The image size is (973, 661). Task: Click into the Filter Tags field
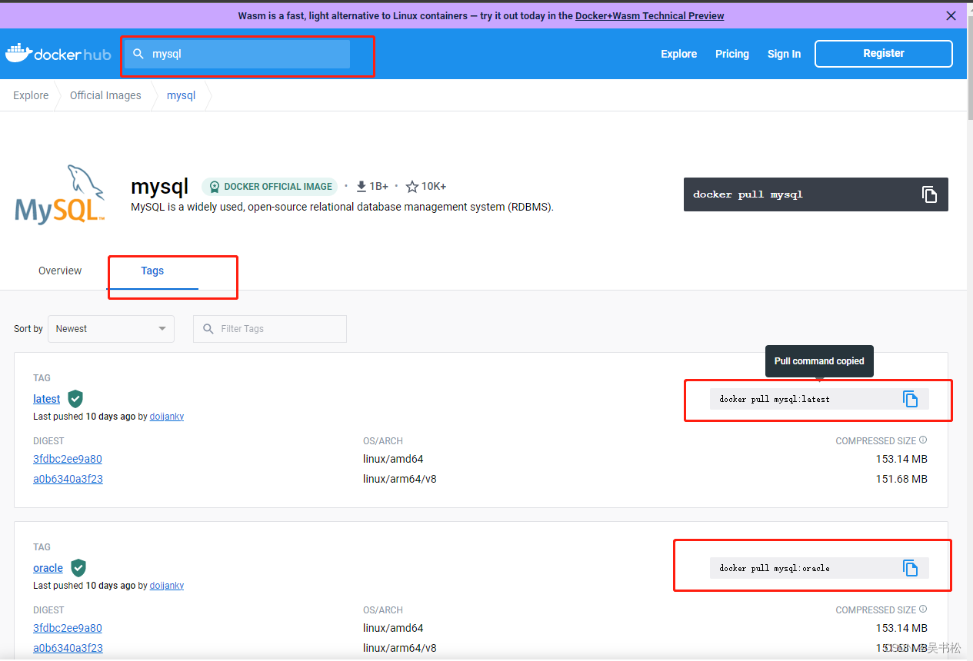click(x=270, y=329)
